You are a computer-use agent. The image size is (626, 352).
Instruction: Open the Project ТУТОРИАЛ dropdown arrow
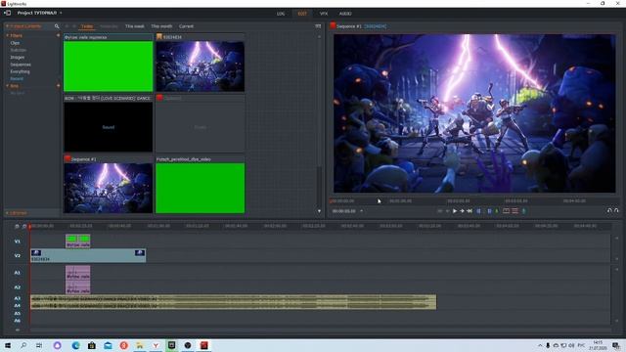tap(61, 13)
